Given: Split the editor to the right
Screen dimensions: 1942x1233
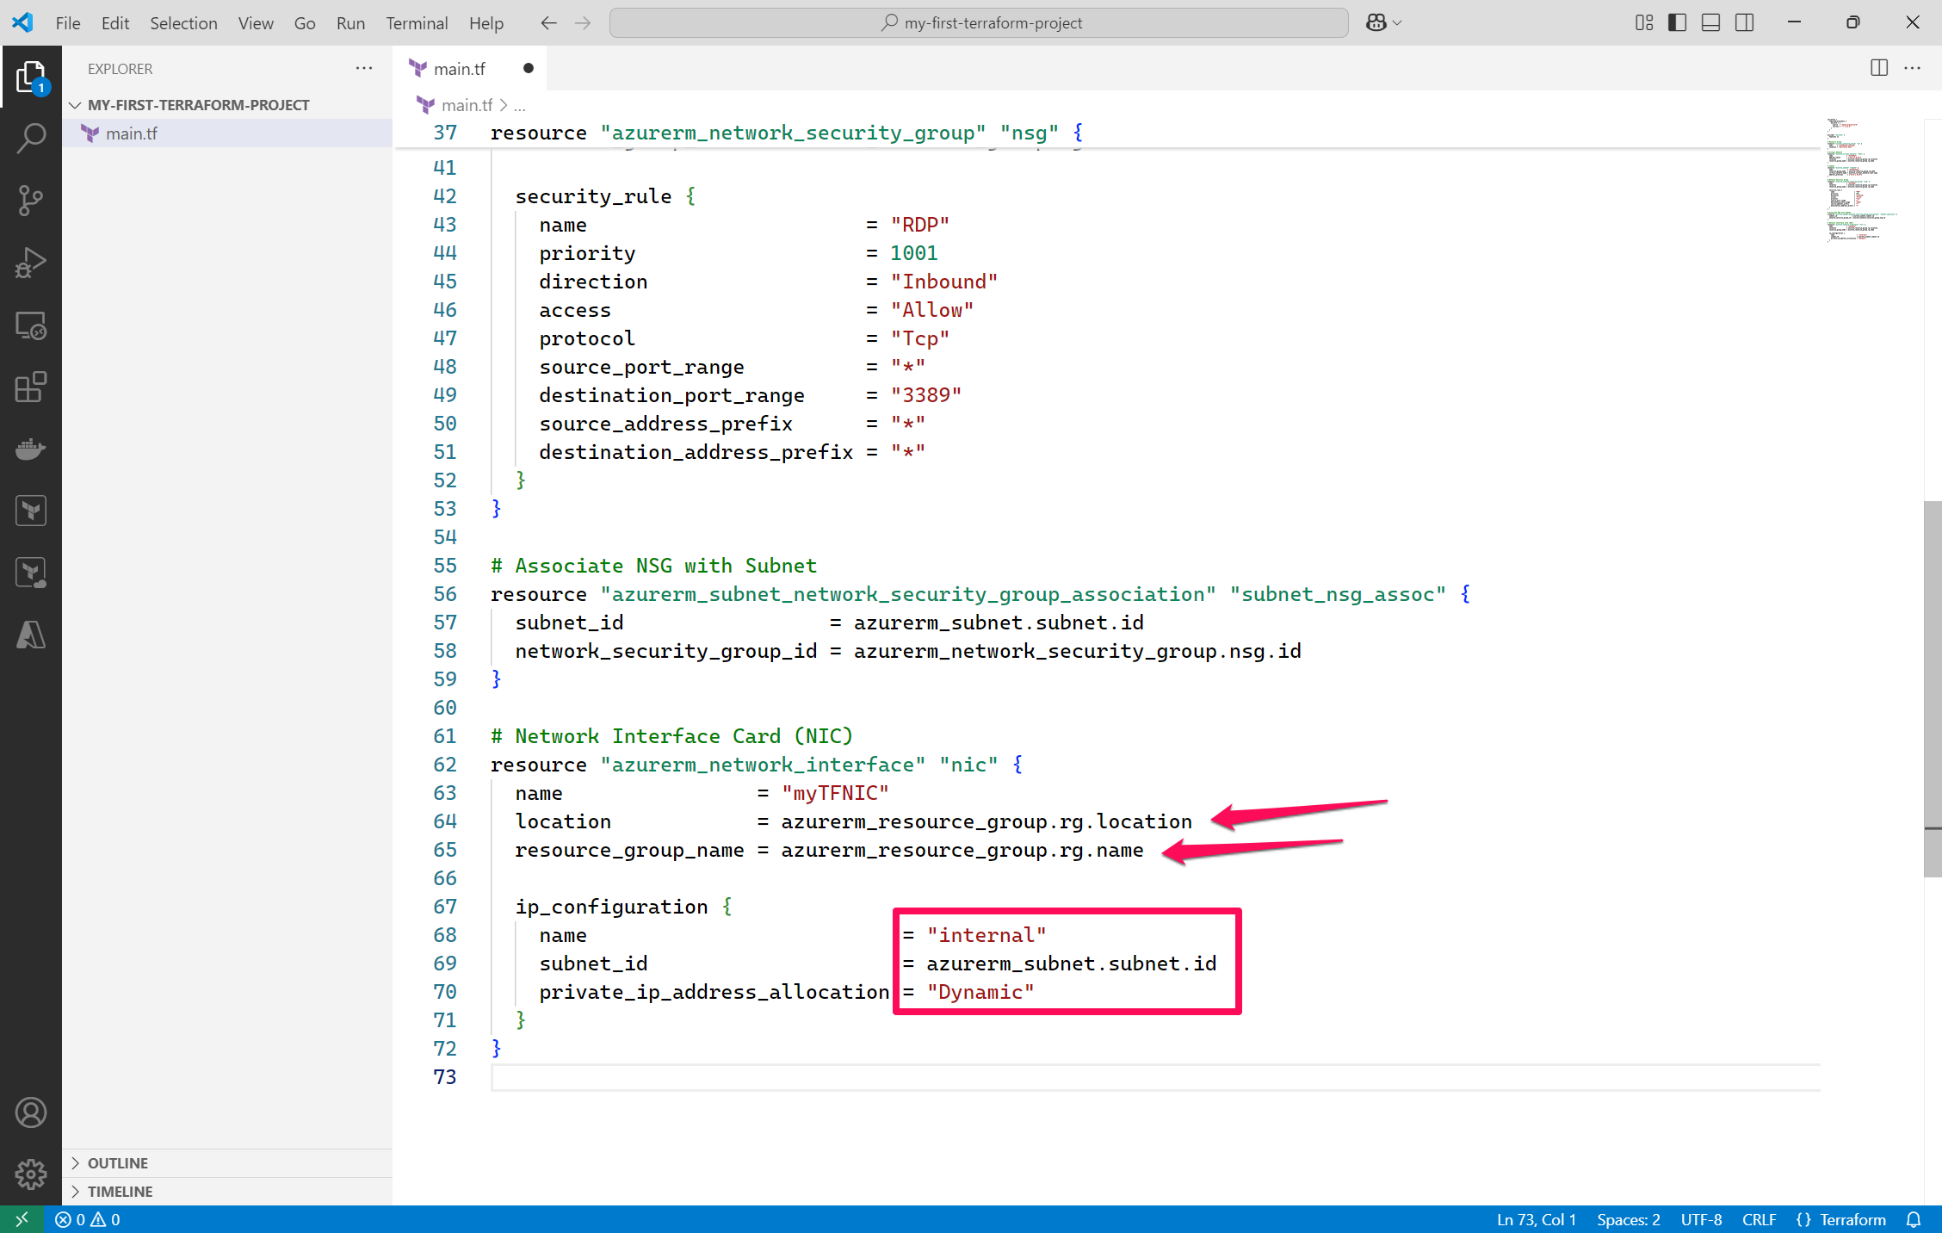Looking at the screenshot, I should coord(1879,68).
